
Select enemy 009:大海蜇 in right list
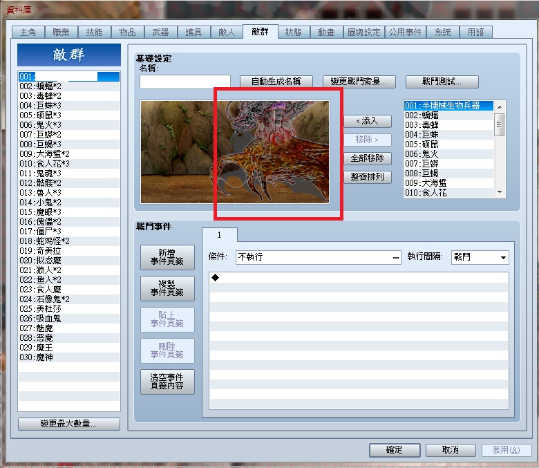(448, 183)
